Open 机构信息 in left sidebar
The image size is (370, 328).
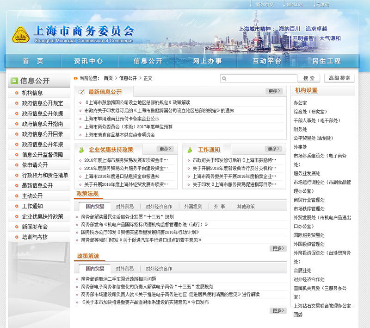point(32,93)
